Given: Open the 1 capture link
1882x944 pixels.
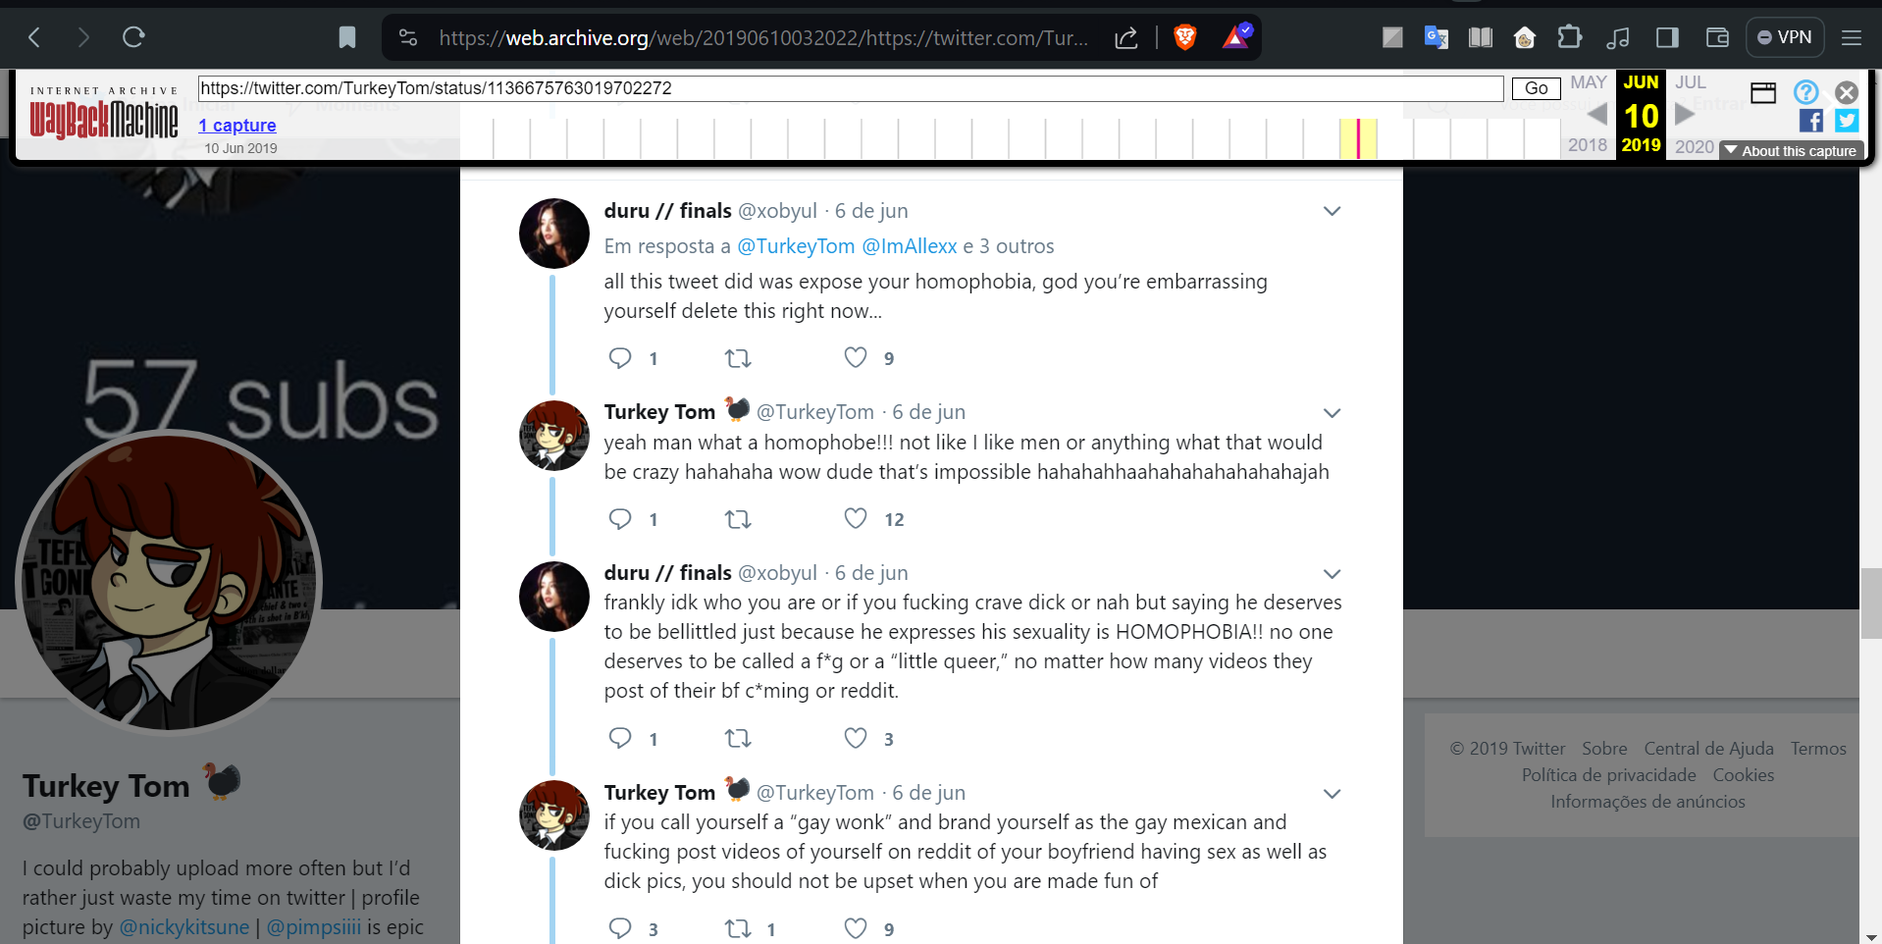Looking at the screenshot, I should coord(237,126).
